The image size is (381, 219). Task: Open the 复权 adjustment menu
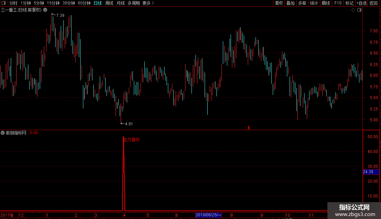click(x=279, y=3)
